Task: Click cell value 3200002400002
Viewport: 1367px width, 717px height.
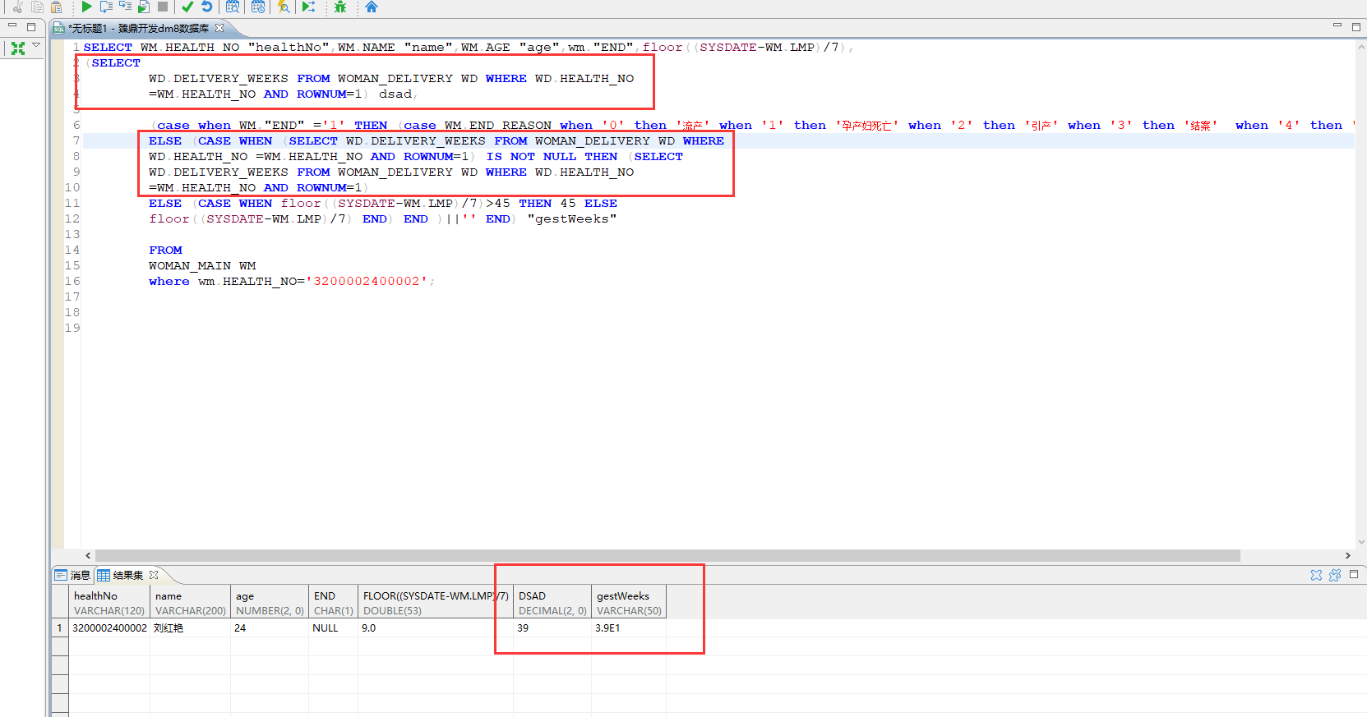Action: click(109, 628)
